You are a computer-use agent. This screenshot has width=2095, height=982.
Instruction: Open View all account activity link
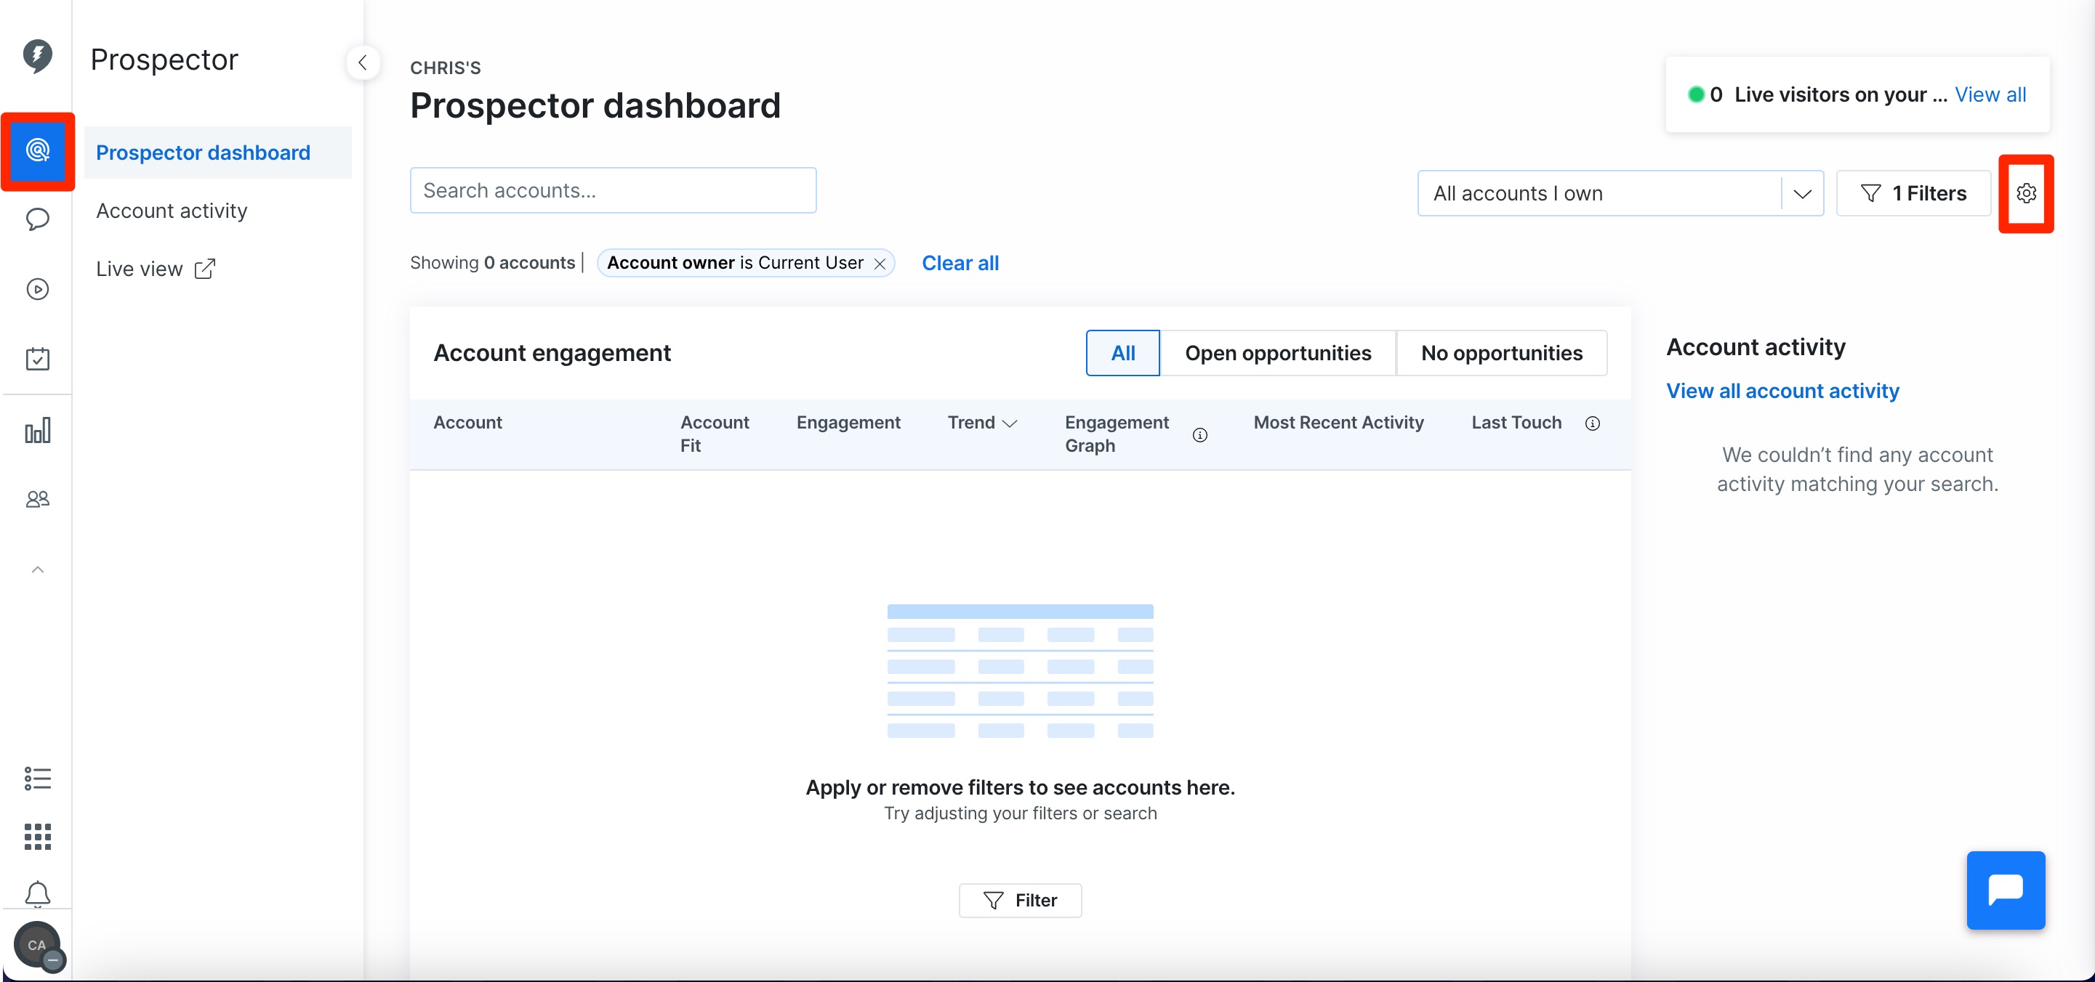tap(1782, 391)
